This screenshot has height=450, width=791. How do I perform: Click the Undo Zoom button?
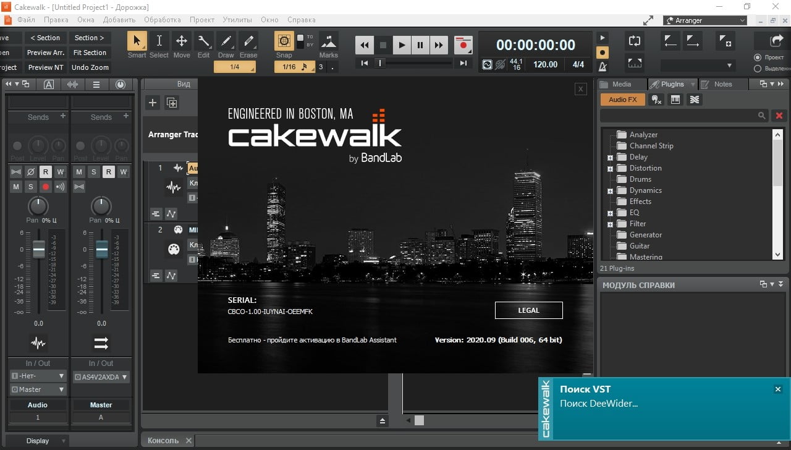pos(90,67)
